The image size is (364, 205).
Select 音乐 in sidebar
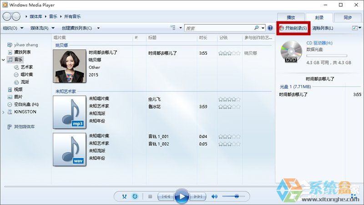15,60
